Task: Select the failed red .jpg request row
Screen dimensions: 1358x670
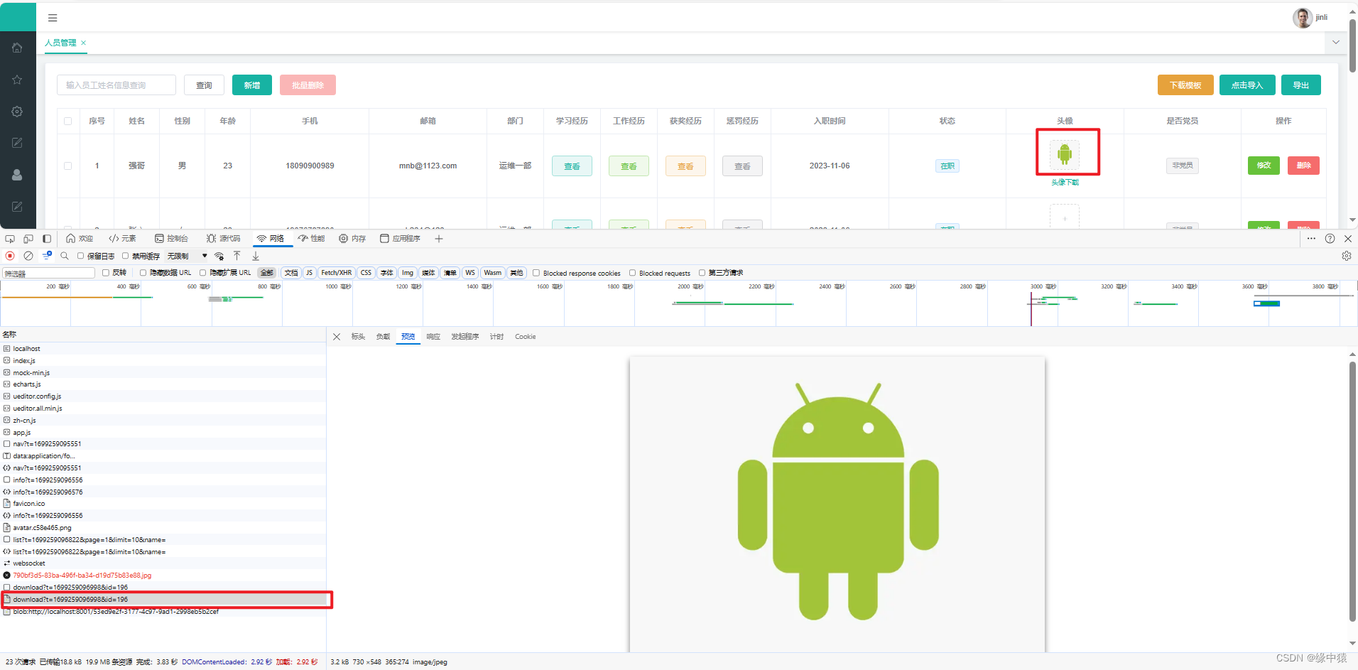Action: coord(163,576)
